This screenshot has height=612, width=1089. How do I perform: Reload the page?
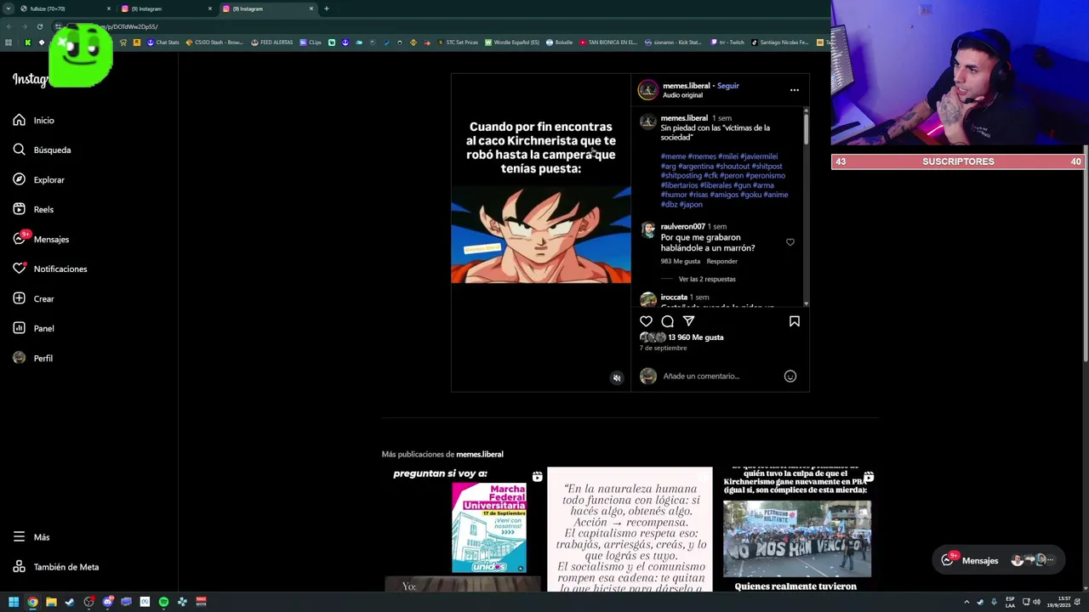[x=39, y=26]
